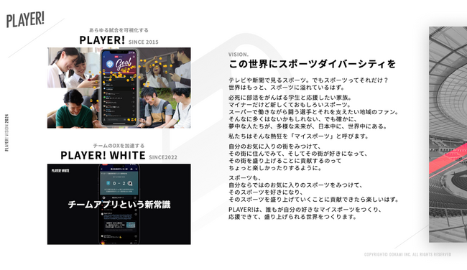Select the 'PLAYER! WHITE SINCE2022' heading
Screen dimensions: 467x270
[119, 156]
